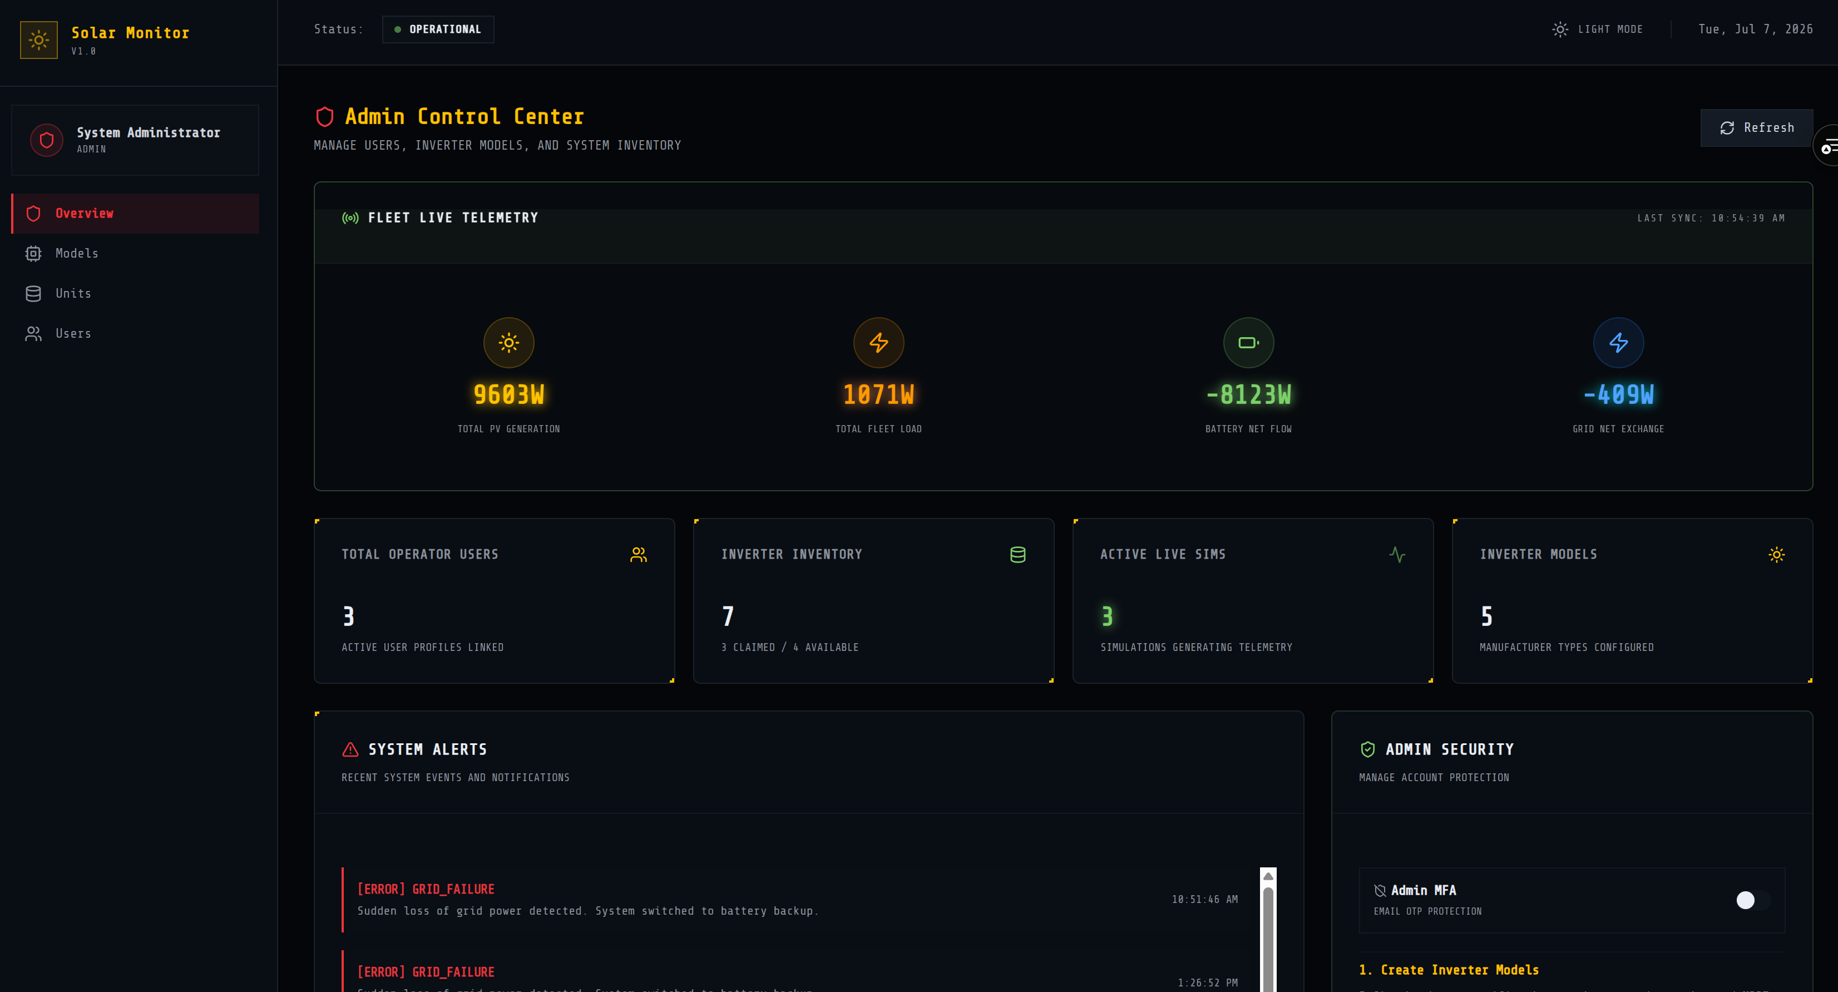Click the Units database icon in sidebar
The width and height of the screenshot is (1838, 992).
click(33, 293)
